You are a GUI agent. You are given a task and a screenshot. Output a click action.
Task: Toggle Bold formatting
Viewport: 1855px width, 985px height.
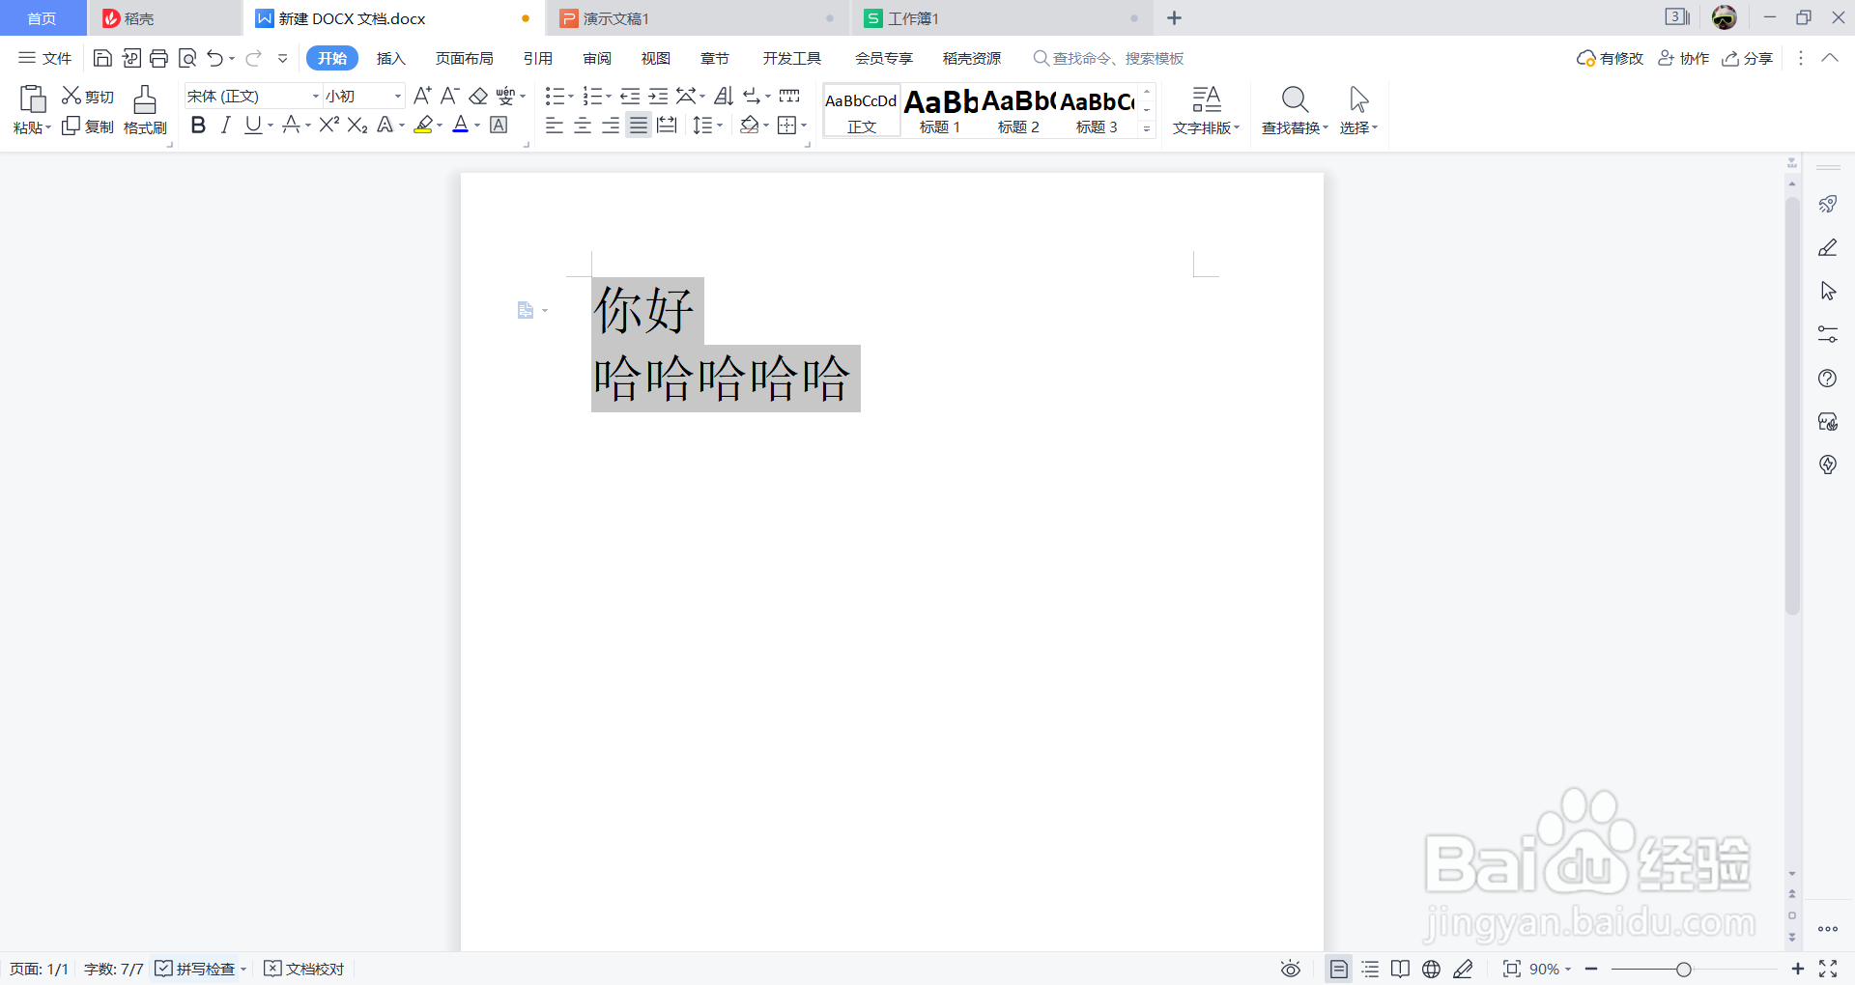[x=198, y=125]
